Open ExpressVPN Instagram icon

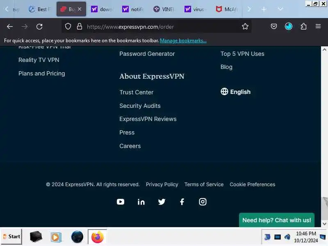click(203, 202)
